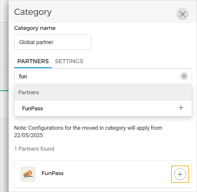Close the Category panel
Viewport: 197px width, 192px height.
[x=182, y=14]
